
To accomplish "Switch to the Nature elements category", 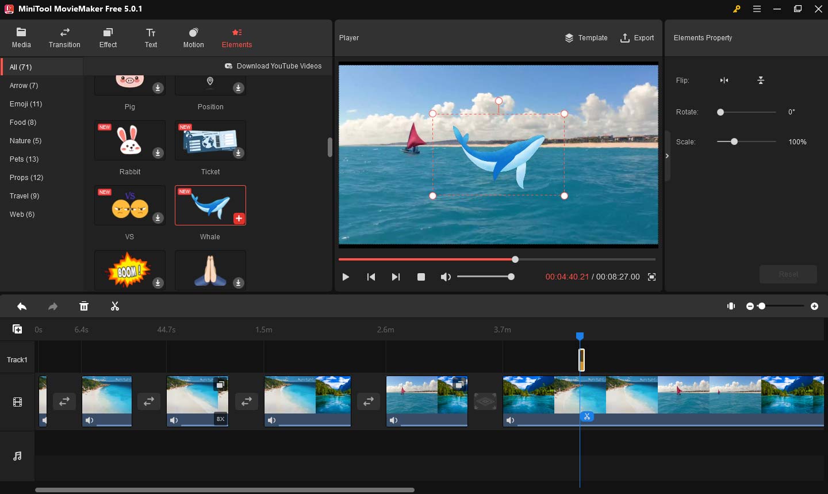I will (x=25, y=140).
